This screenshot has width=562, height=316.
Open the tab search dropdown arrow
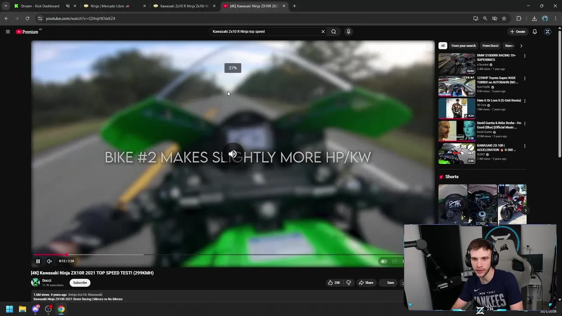(6, 6)
